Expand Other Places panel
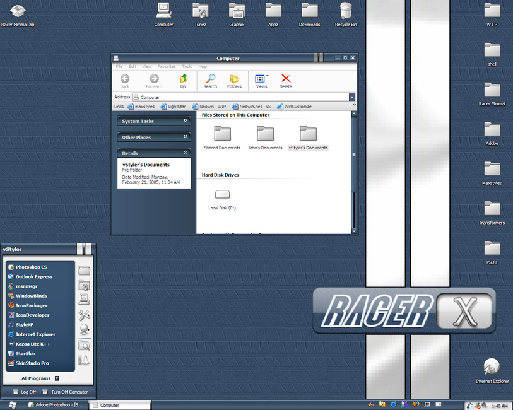This screenshot has width=513, height=410. 154,137
